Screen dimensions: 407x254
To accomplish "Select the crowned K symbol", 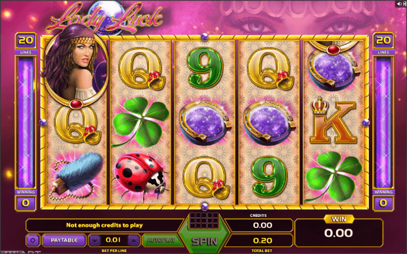I will [x=333, y=121].
